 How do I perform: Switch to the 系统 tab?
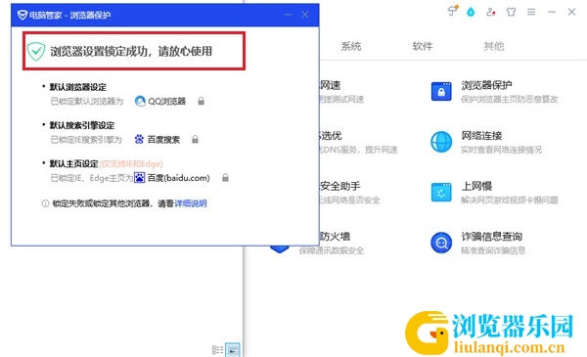(351, 46)
